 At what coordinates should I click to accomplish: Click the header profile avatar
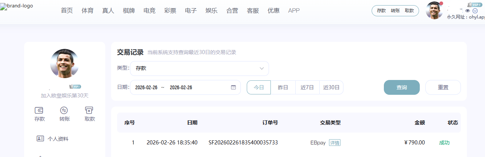434,10
